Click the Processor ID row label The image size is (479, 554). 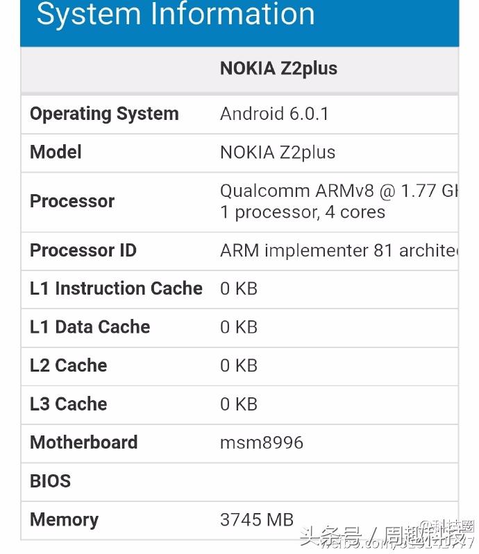click(x=83, y=250)
